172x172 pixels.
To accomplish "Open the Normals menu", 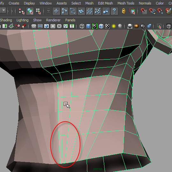I will [x=145, y=3].
